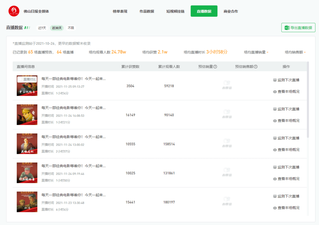Image resolution: width=319 pixels, height=225 pixels.
Task: Click 查看本场概况 for the 2021-11-24 16:08:53 live
Action: (x=286, y=121)
